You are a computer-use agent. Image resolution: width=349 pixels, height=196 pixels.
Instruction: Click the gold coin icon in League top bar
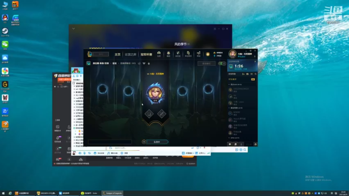click(208, 54)
